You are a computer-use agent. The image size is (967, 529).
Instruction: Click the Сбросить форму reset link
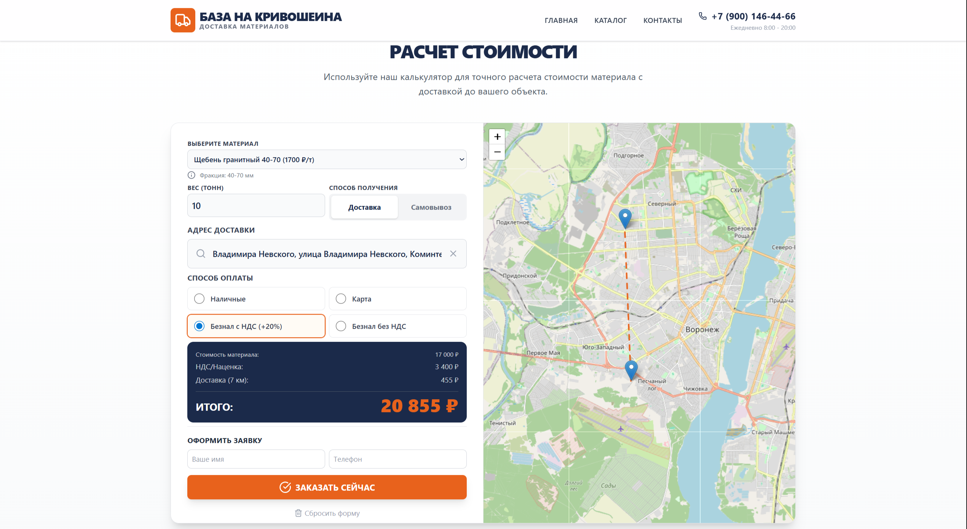[327, 513]
